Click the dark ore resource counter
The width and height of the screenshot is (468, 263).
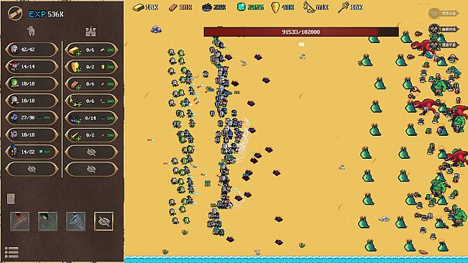tap(214, 7)
